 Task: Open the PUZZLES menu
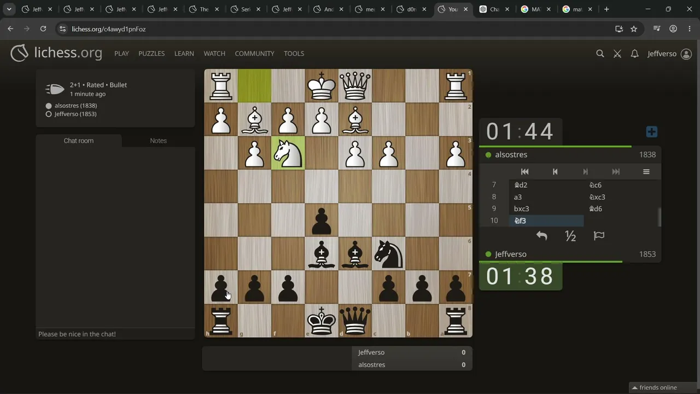[151, 54]
